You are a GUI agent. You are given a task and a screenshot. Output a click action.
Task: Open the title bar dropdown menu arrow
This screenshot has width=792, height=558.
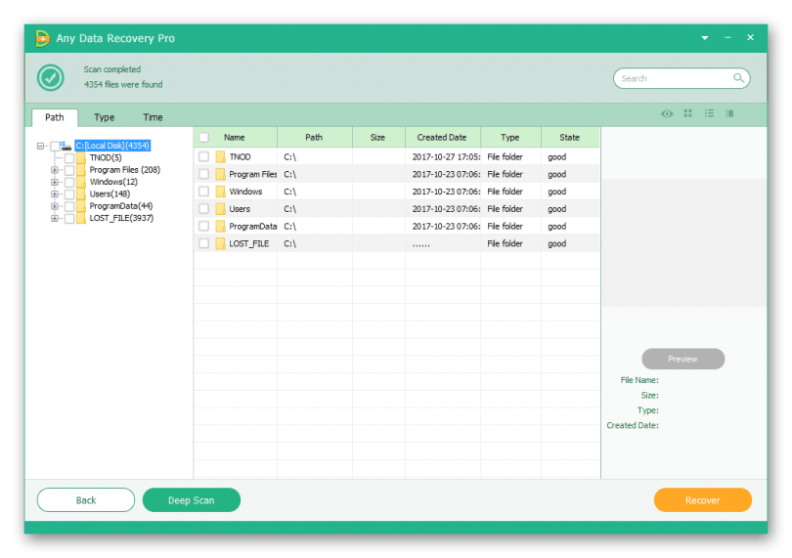(x=705, y=38)
